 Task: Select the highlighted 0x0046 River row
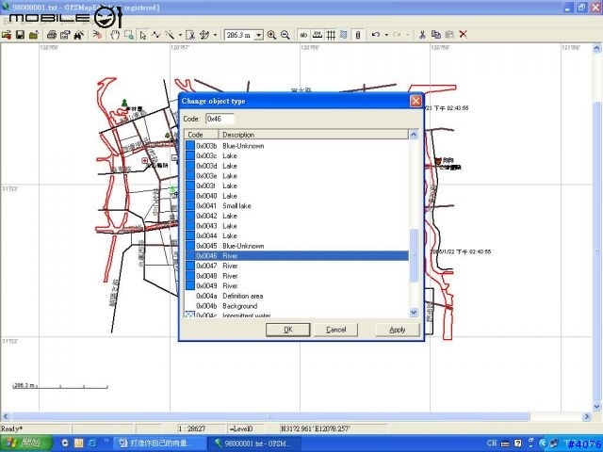pos(297,256)
